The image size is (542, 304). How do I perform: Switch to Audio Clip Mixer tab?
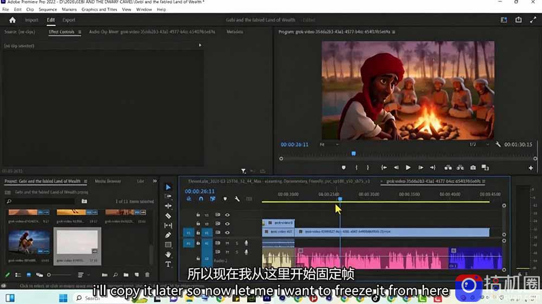152,32
